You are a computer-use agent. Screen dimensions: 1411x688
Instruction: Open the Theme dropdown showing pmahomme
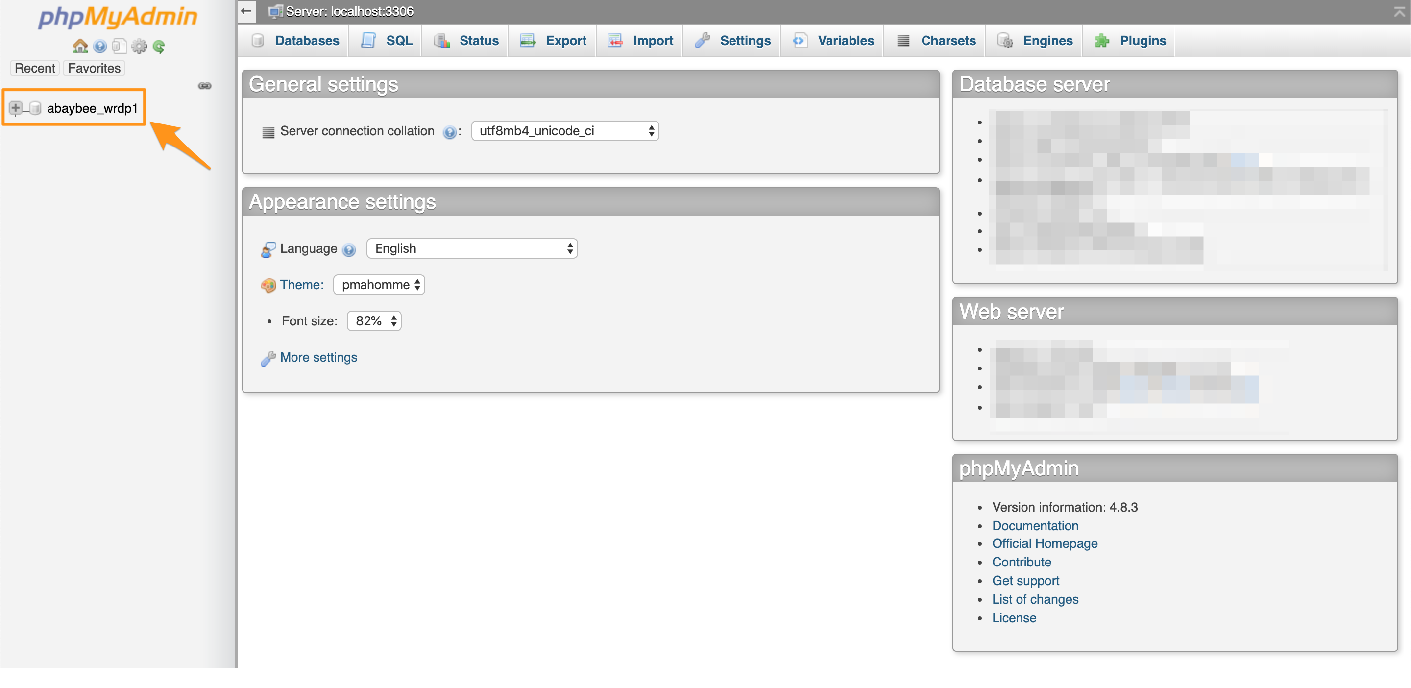tap(379, 285)
